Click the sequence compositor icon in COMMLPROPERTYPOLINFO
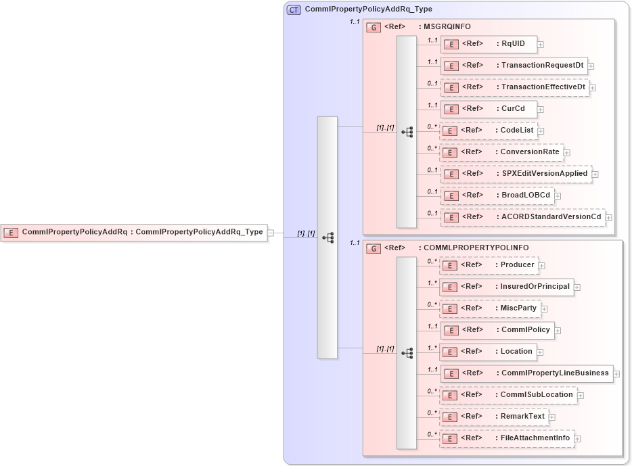 click(x=407, y=352)
